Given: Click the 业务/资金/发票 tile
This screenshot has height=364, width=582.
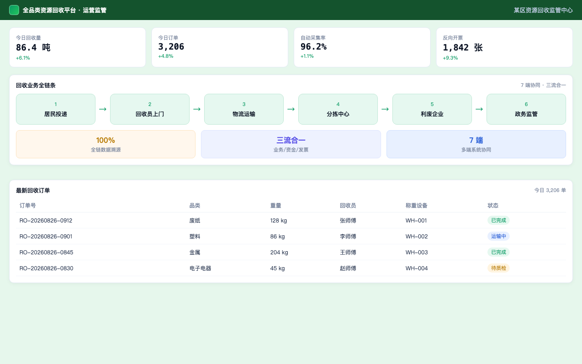Looking at the screenshot, I should [291, 144].
